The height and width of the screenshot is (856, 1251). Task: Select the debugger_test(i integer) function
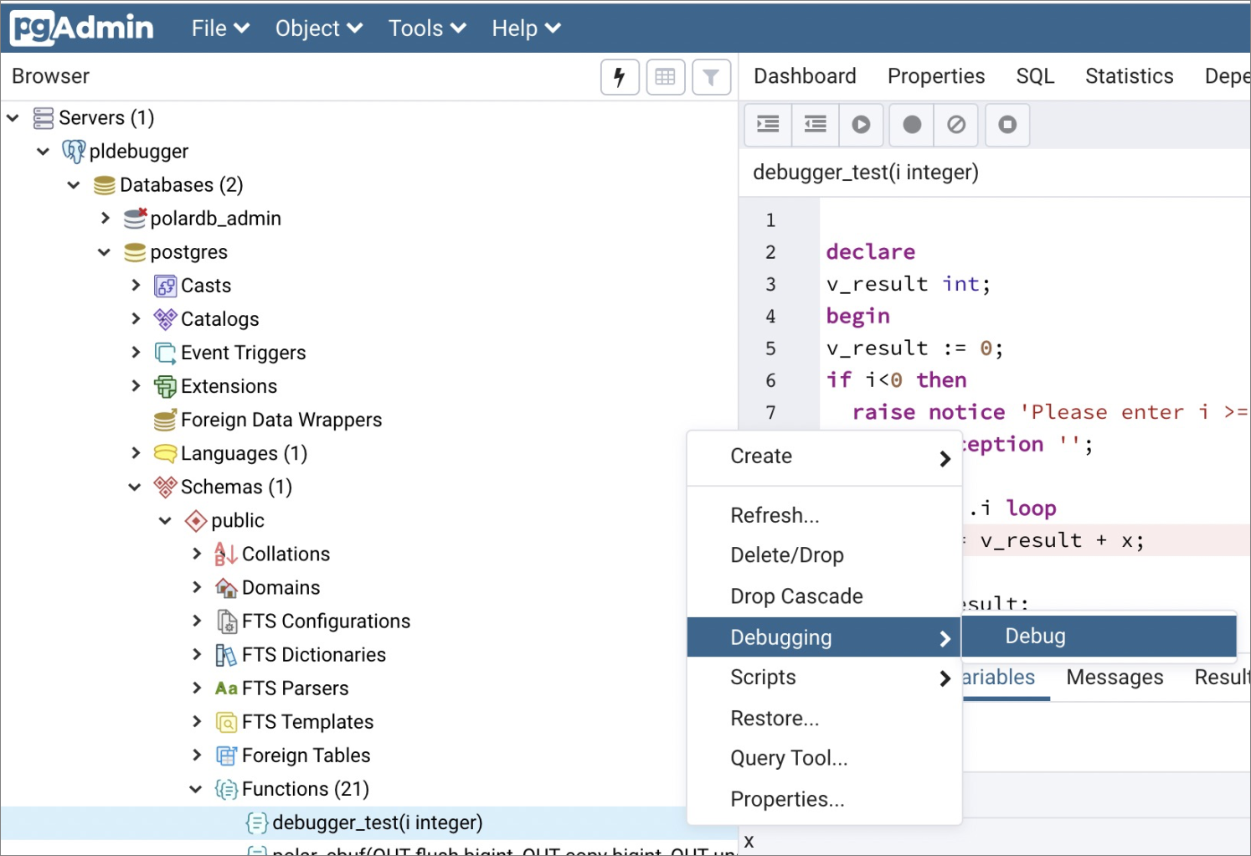point(376,822)
